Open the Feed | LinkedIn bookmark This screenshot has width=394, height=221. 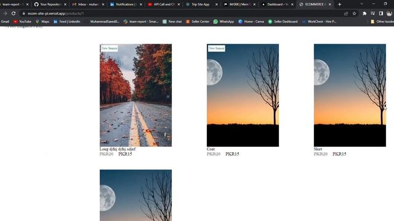67,21
